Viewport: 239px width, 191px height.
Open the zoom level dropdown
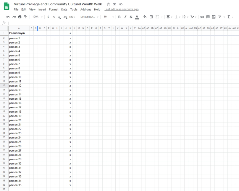[38, 17]
